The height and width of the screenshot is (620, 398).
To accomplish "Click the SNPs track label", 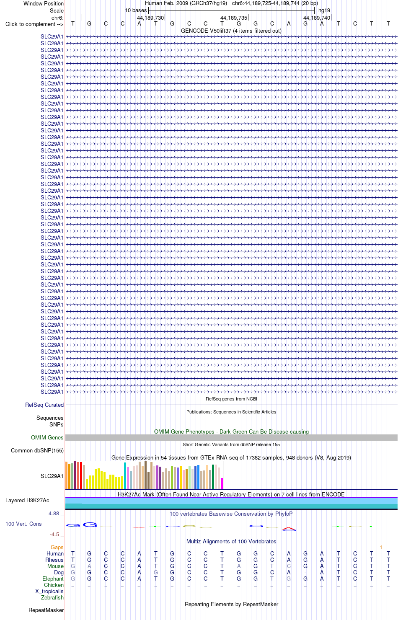I will (x=56, y=424).
